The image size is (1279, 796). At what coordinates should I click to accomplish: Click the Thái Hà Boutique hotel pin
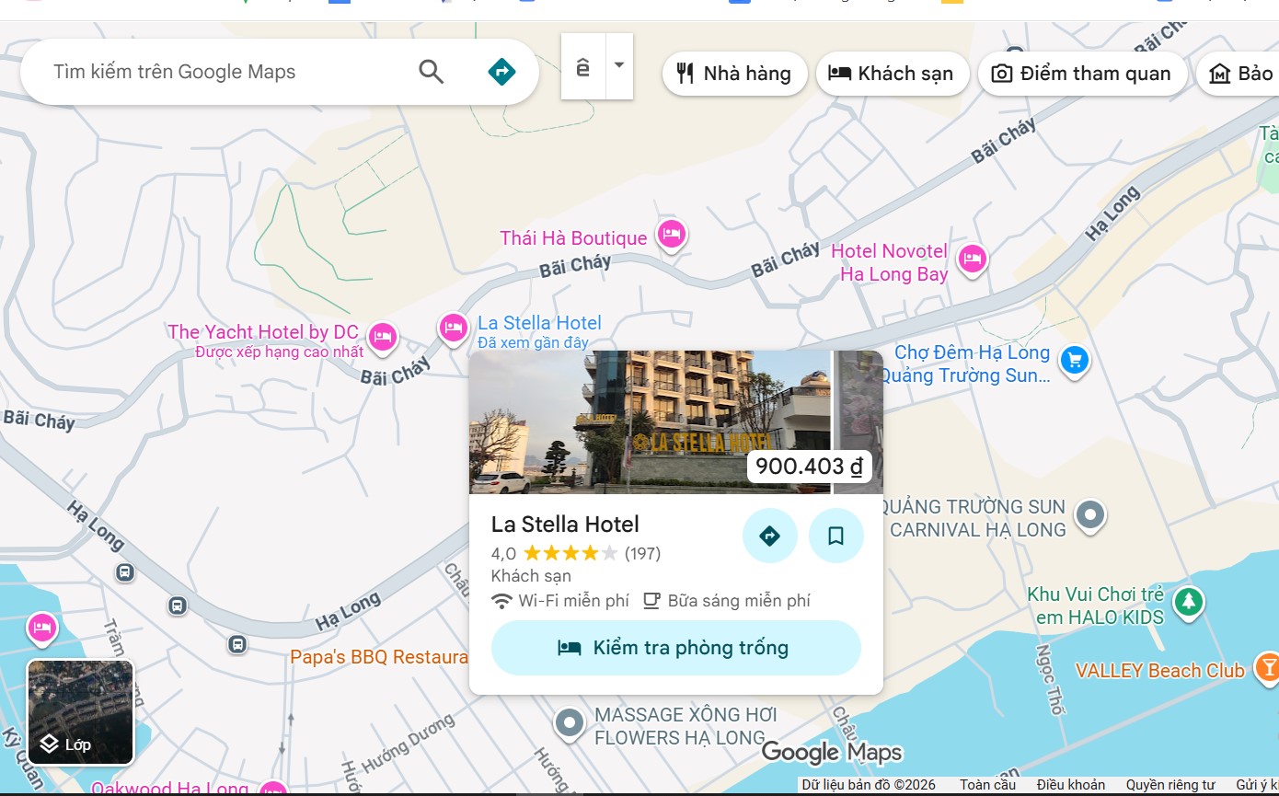point(672,235)
